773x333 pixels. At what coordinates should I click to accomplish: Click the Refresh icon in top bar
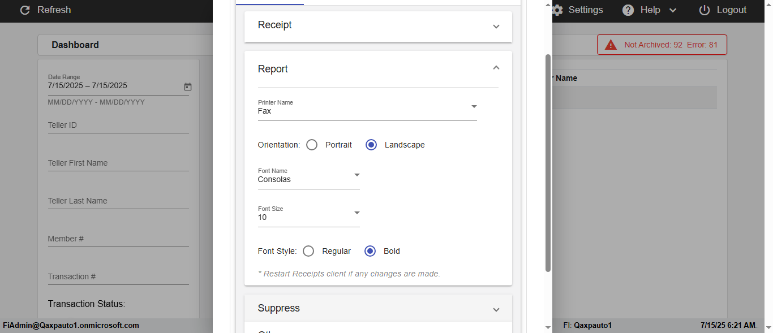tap(24, 10)
